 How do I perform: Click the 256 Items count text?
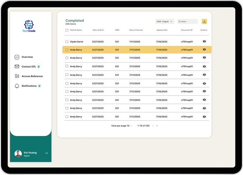[71, 24]
